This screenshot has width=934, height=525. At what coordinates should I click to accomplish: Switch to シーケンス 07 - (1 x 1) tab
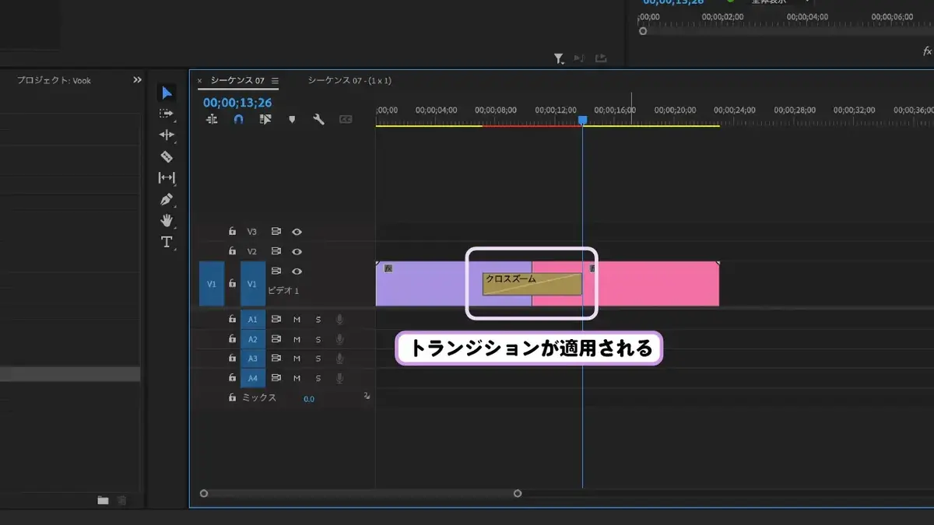point(349,80)
